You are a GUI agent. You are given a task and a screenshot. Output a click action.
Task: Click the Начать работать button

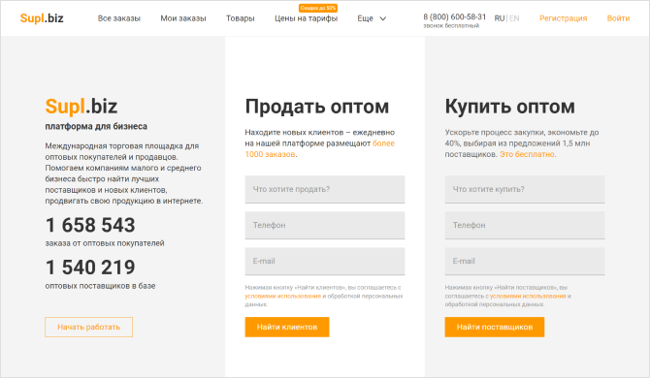[88, 327]
